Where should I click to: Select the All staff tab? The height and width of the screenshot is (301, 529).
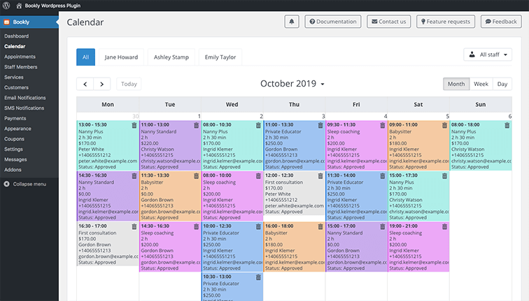(x=85, y=57)
